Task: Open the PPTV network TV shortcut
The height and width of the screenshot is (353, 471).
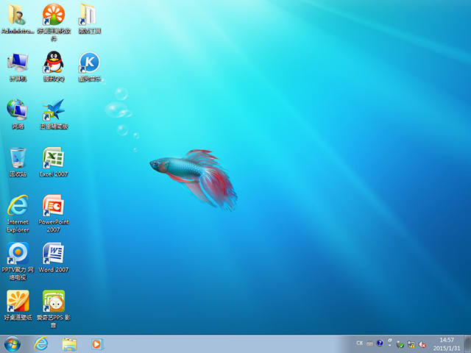Action: pyautogui.click(x=17, y=254)
